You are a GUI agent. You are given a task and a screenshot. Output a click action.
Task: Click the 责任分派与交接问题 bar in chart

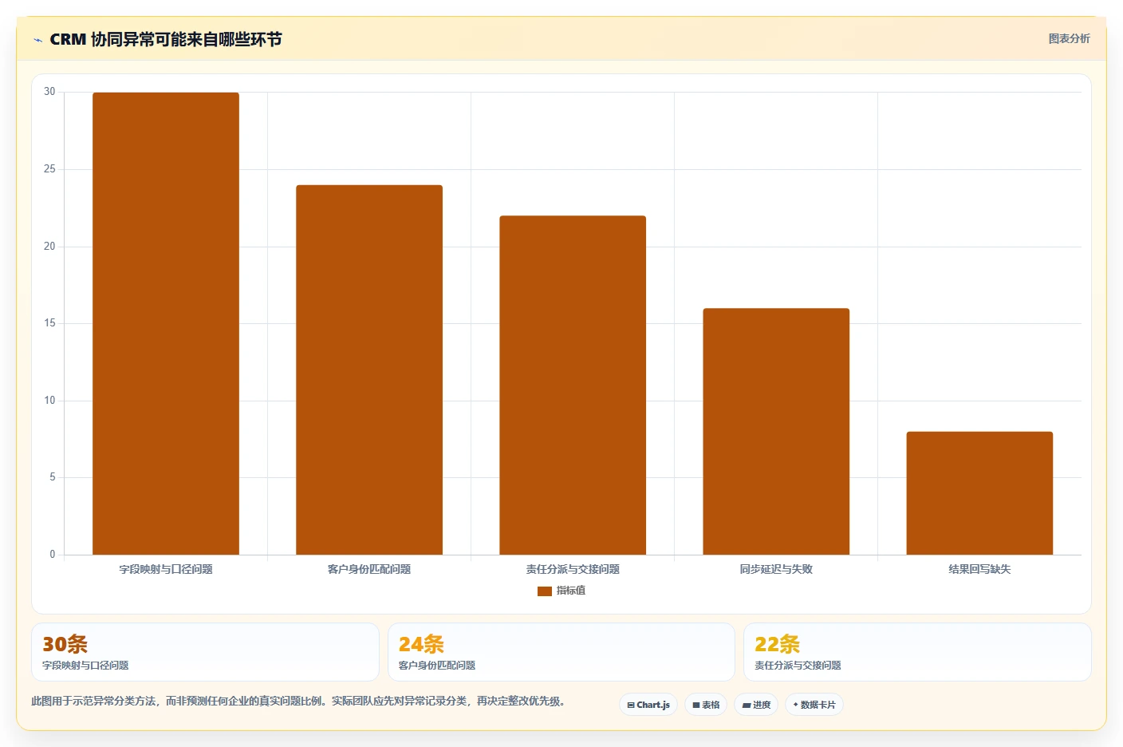click(x=573, y=385)
